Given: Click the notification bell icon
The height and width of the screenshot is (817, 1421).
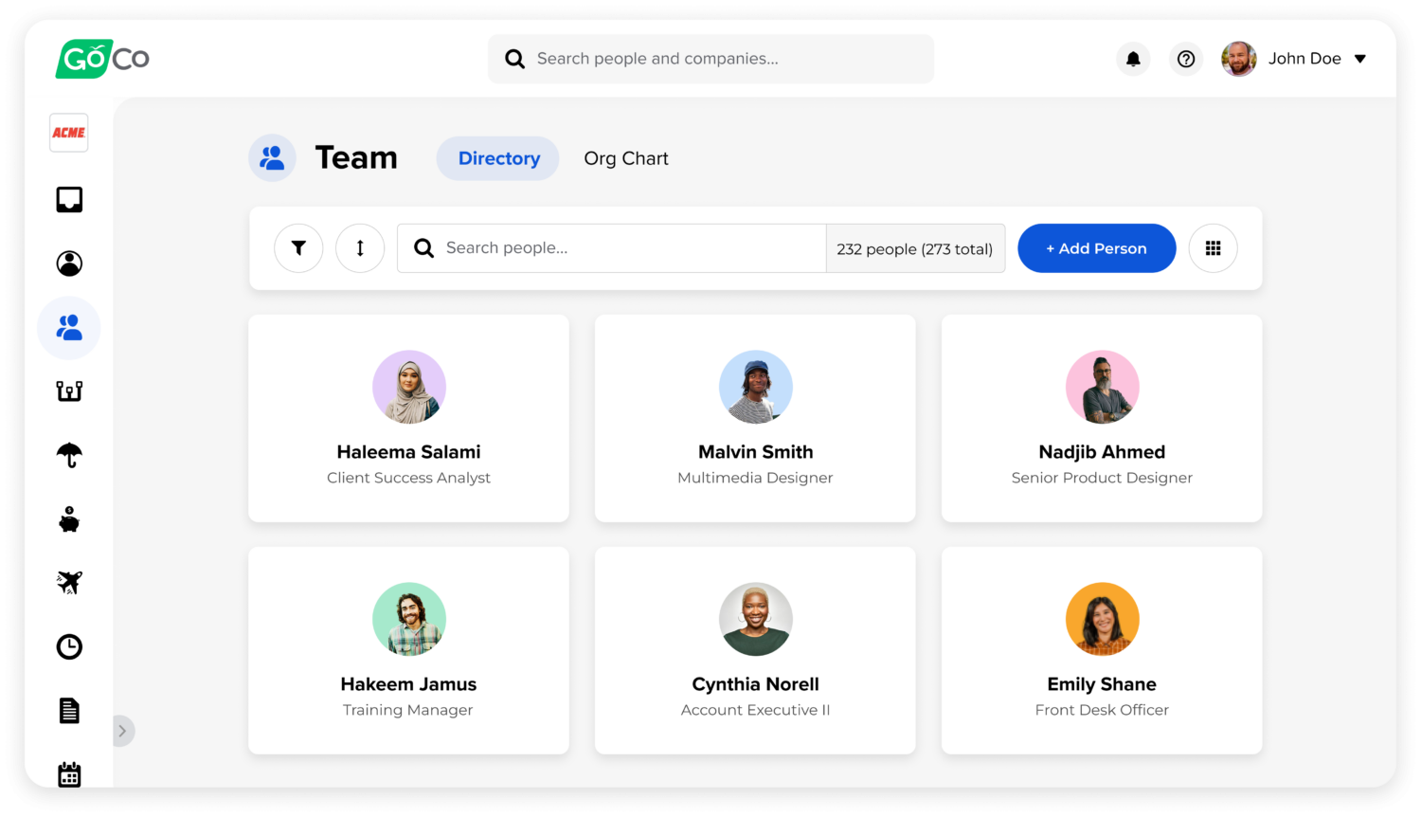Looking at the screenshot, I should tap(1133, 59).
